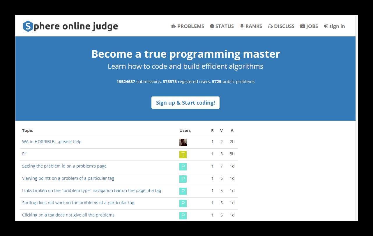Click the P avatar for Viewing points topic
The image size is (373, 236).
[183, 179]
